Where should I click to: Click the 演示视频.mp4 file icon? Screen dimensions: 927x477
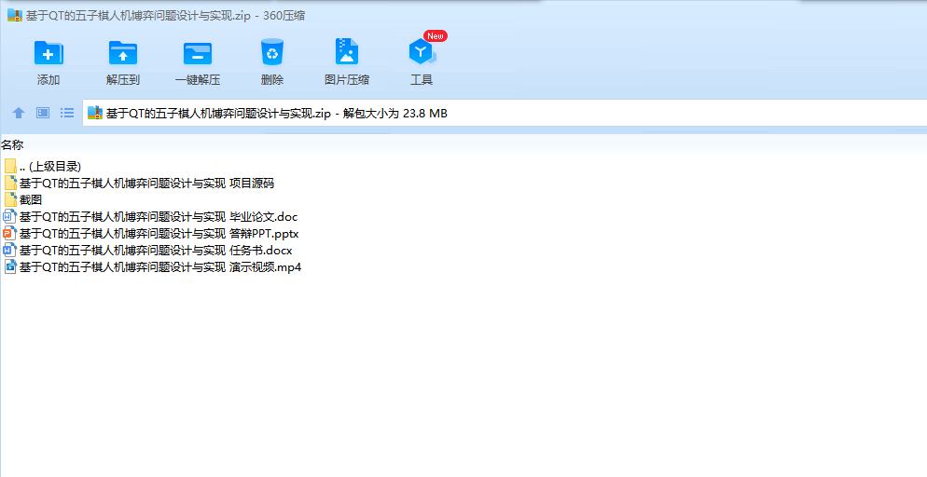coord(10,266)
